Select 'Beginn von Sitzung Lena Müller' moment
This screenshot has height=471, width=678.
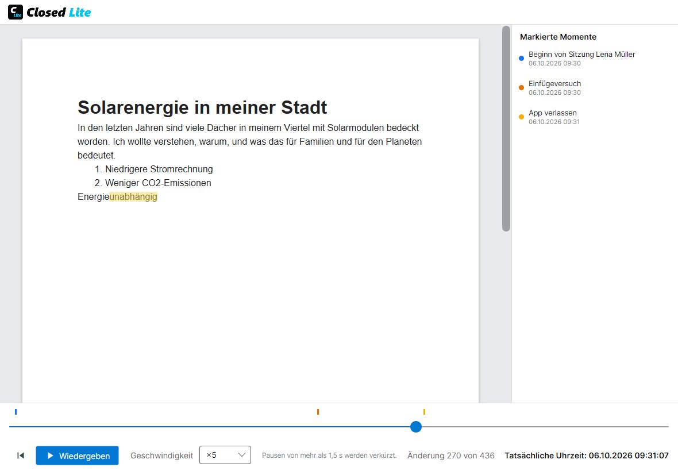click(x=581, y=59)
